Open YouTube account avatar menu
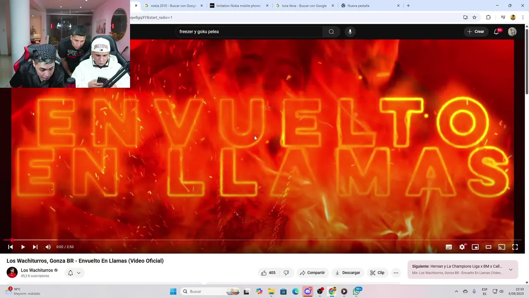This screenshot has width=529, height=298. pos(512,32)
